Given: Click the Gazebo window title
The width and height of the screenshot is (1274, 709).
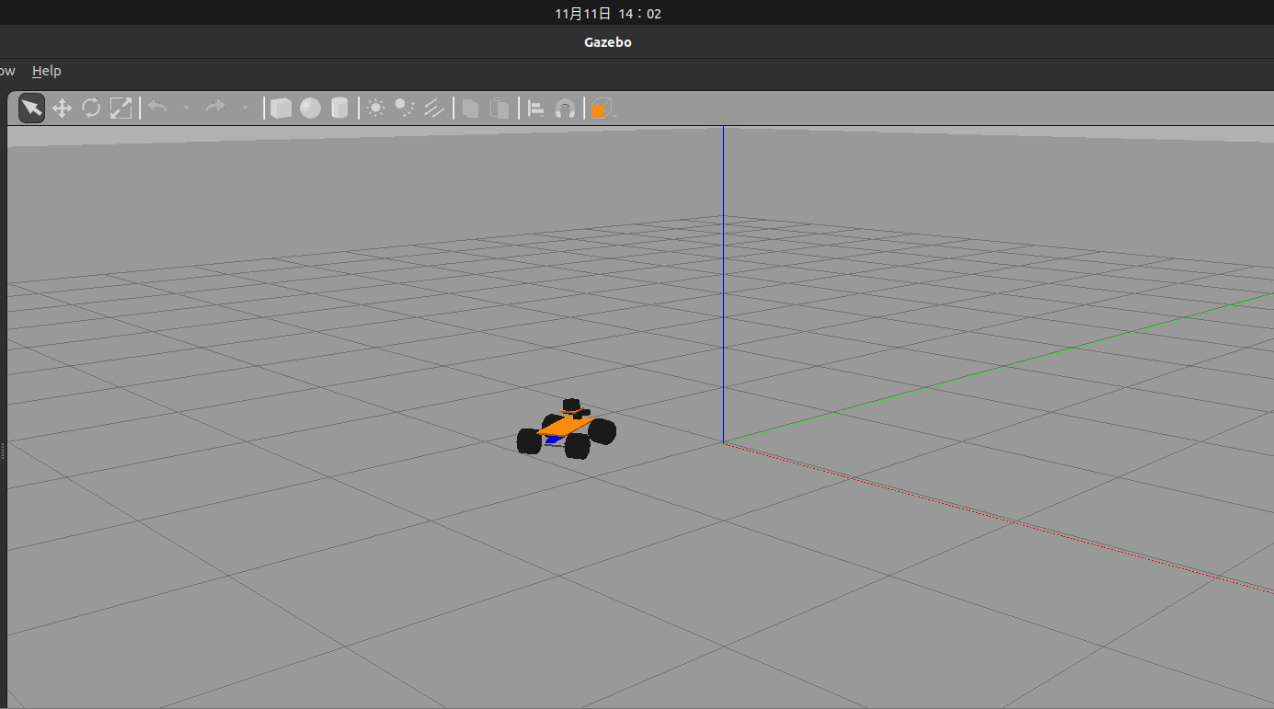Looking at the screenshot, I should coord(608,42).
